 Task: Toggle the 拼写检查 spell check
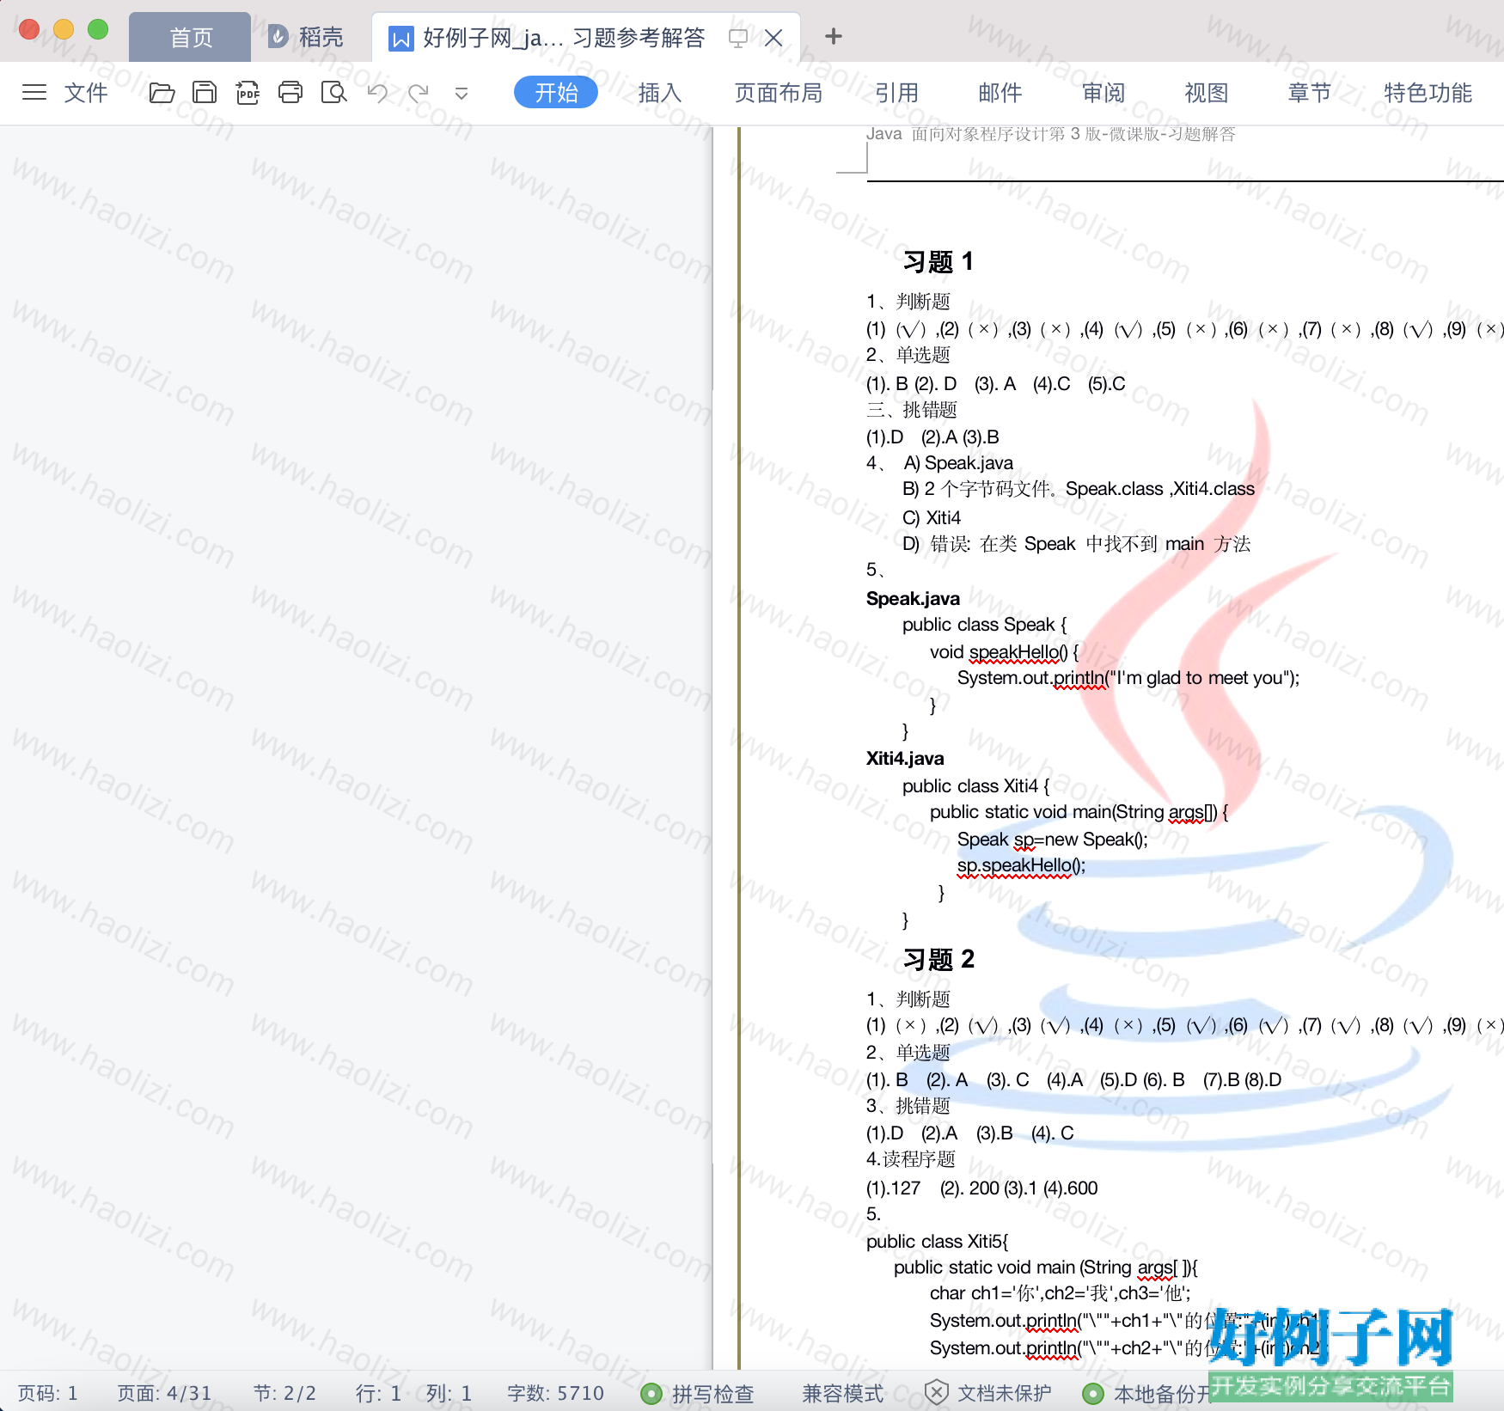[698, 1393]
